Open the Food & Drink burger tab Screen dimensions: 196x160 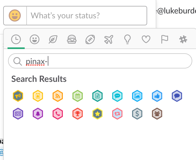[x=71, y=40]
